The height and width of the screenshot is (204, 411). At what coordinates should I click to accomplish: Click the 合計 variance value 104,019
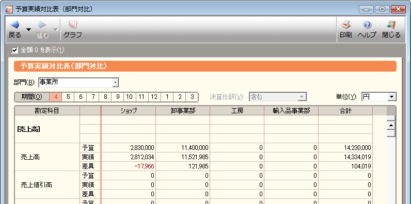[361, 166]
